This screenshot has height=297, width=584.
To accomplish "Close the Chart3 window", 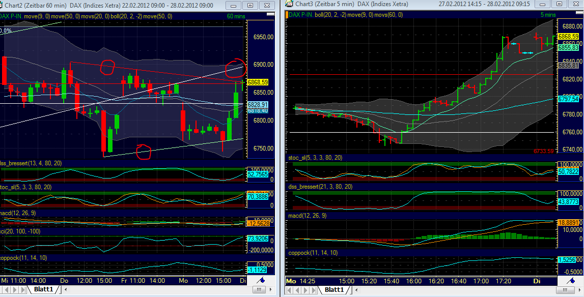I will [576, 4].
